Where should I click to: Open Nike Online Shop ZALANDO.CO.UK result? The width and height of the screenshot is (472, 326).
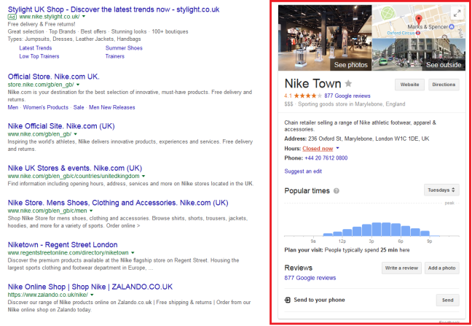(90, 287)
